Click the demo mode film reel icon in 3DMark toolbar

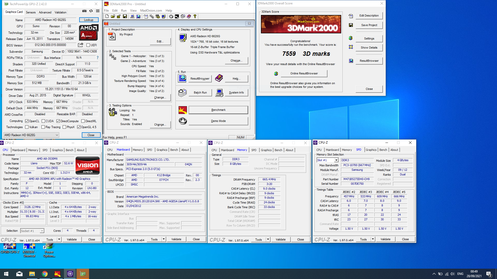tap(171, 17)
